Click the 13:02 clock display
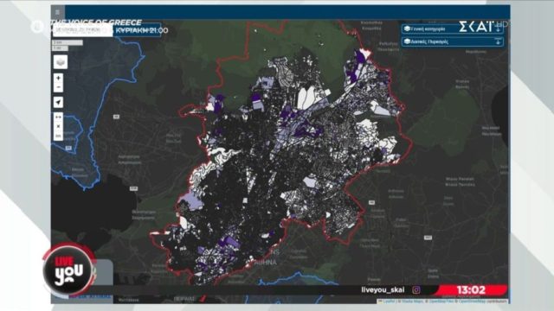Viewport: 554px width, 311px height. [x=471, y=290]
